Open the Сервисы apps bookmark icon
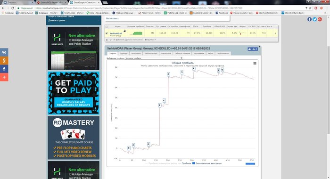This screenshot has width=330, height=179. [x=3, y=13]
